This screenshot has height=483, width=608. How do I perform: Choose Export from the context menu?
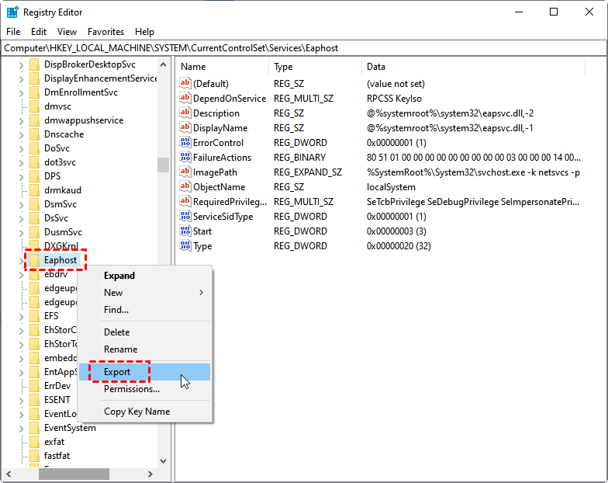coord(118,372)
